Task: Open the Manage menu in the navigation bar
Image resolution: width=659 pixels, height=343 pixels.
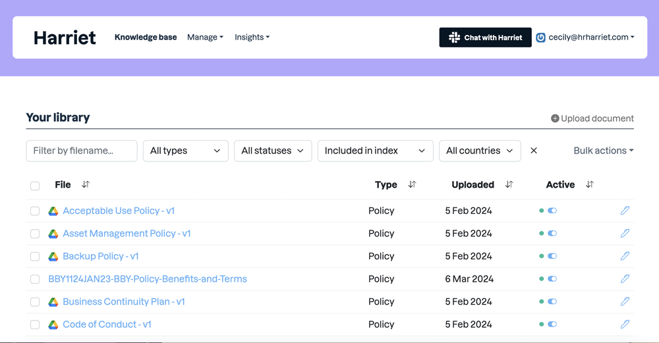Action: [205, 38]
